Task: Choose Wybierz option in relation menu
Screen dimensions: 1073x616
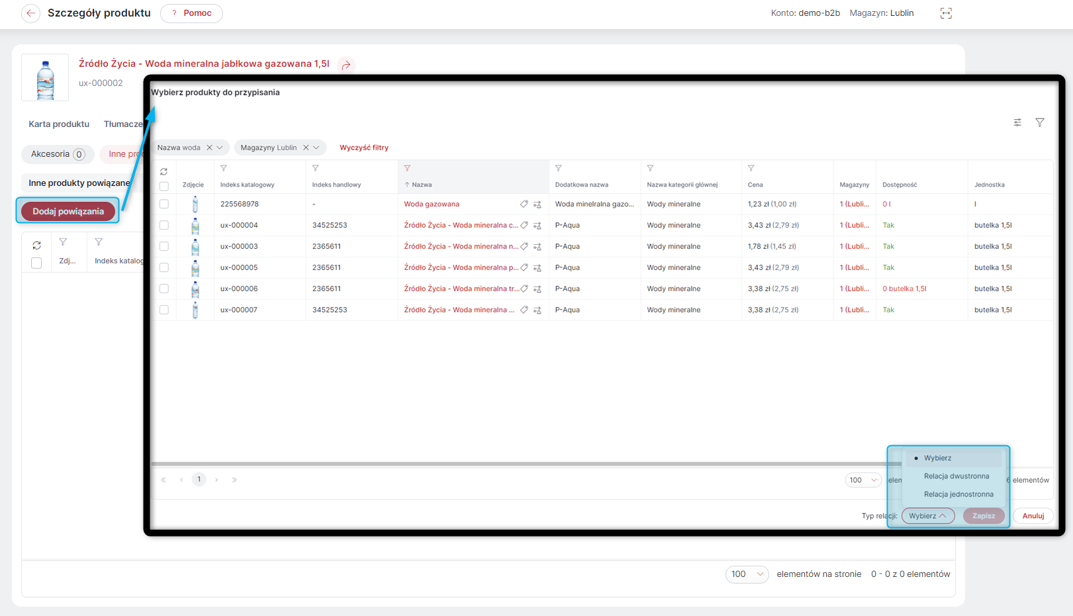Action: click(954, 458)
